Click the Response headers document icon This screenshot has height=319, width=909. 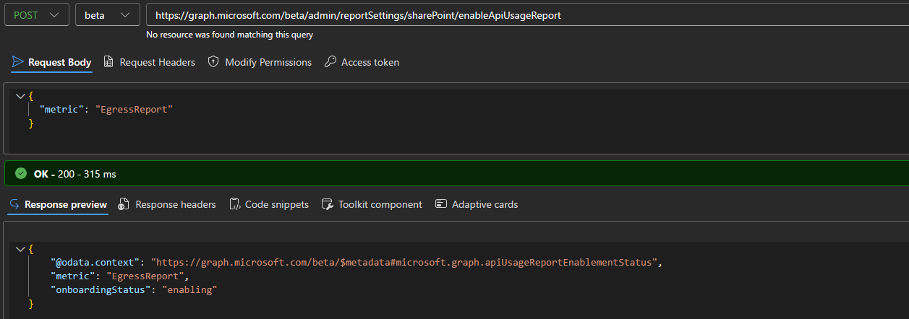pyautogui.click(x=124, y=204)
